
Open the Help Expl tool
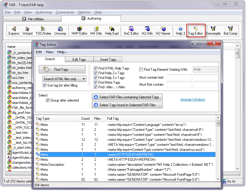coord(112,31)
